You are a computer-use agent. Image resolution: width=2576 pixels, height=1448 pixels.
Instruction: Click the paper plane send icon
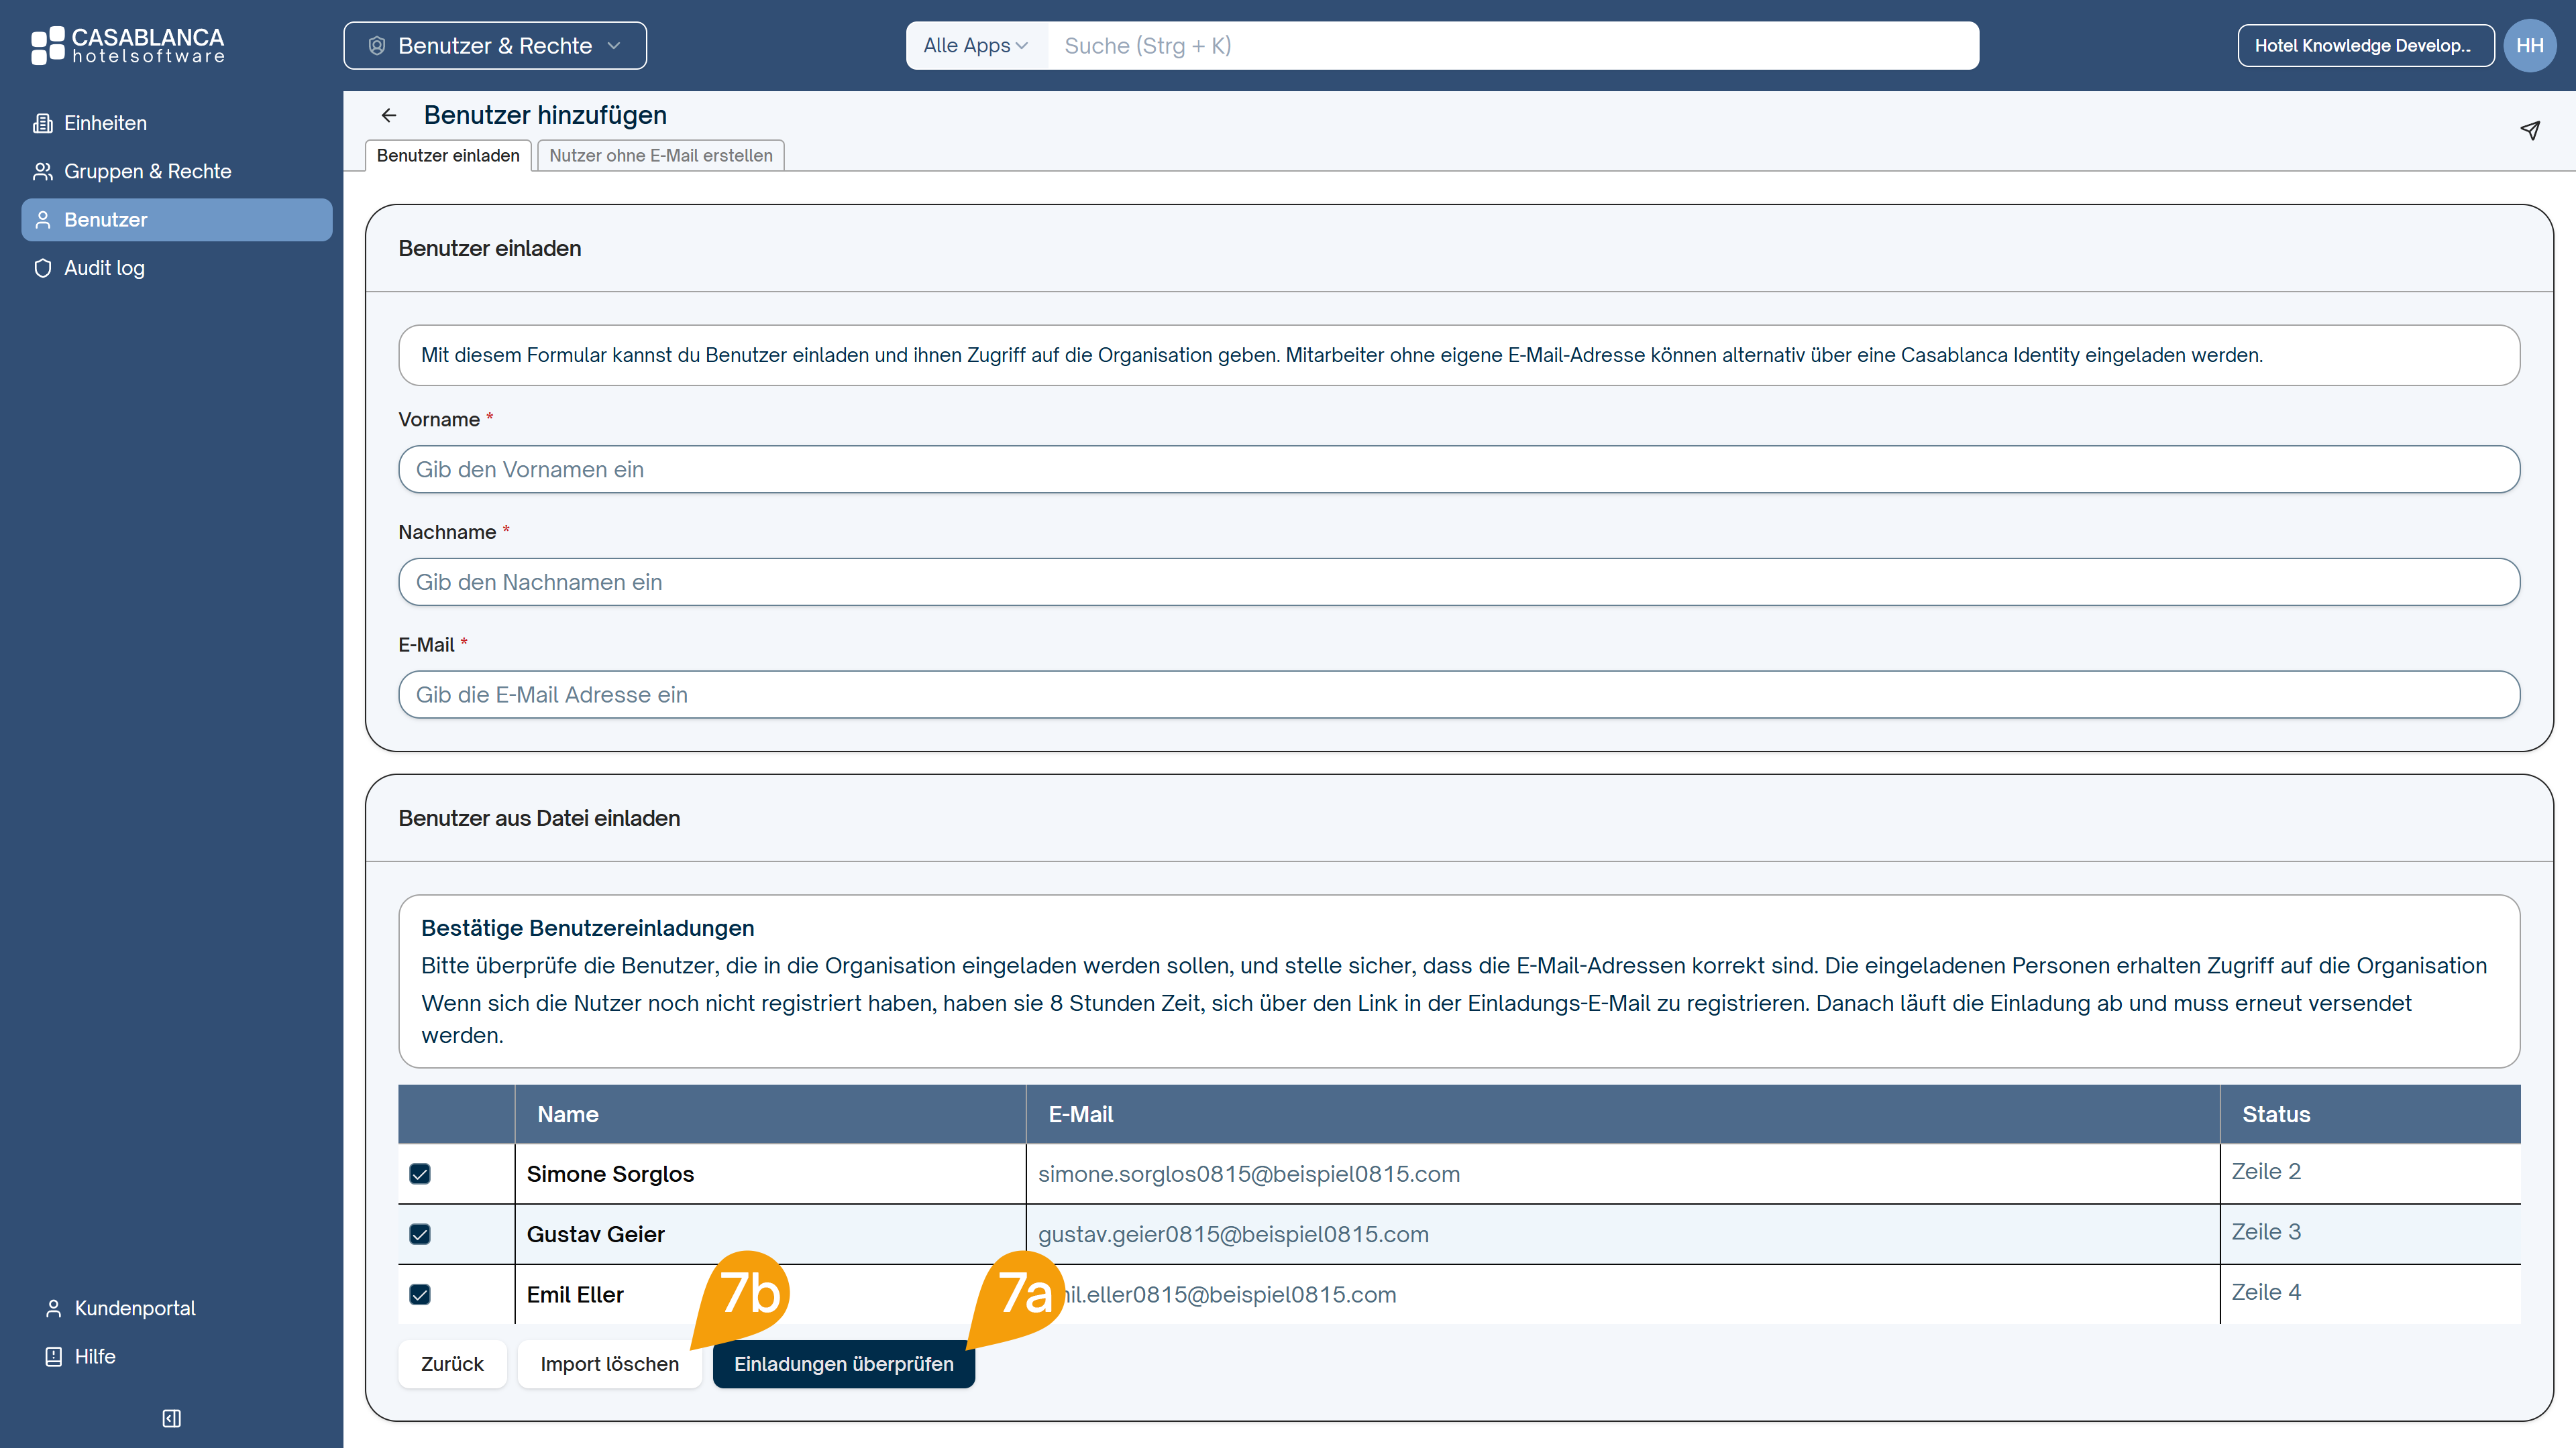[x=2530, y=131]
